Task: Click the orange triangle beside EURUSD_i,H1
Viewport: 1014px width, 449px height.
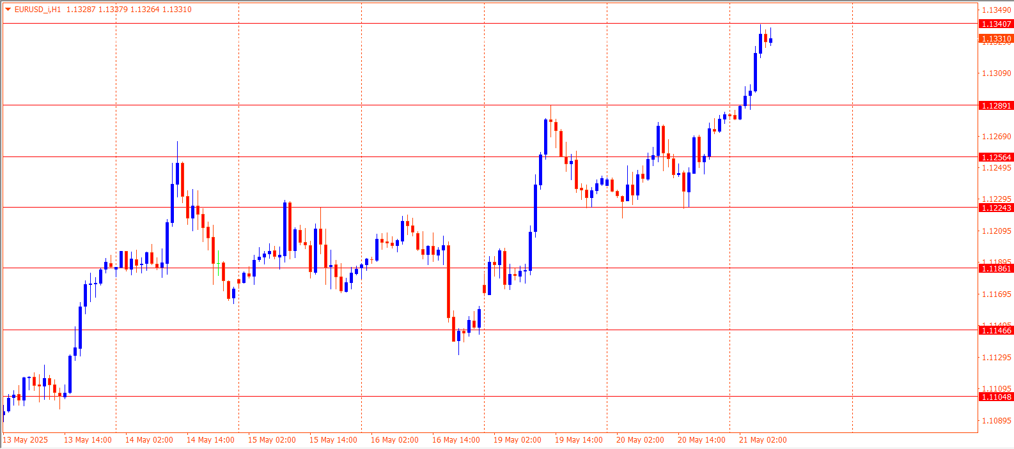Action: click(8, 10)
